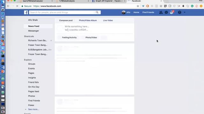Screen dimensions: 204x114
Task: Go to Home in the header
Action: [x=136, y=12]
